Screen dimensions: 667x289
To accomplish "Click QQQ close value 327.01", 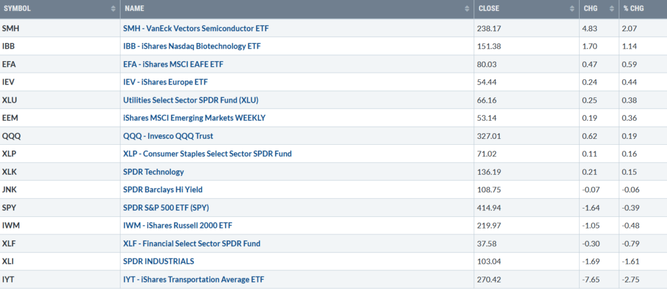I will pos(489,136).
